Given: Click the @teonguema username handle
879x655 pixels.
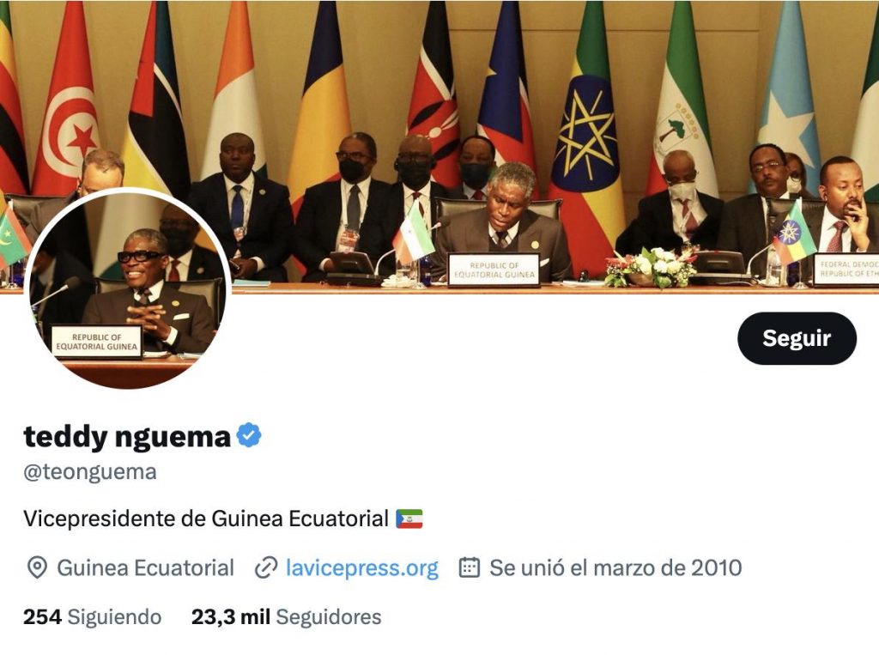Looking at the screenshot, I should tap(89, 471).
